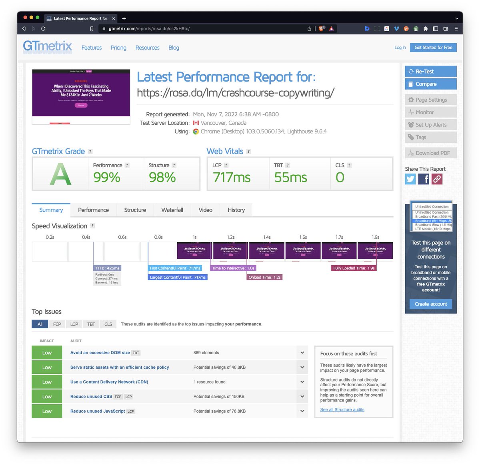Click the Re-Test button
Screen dimensions: 480x465
431,72
